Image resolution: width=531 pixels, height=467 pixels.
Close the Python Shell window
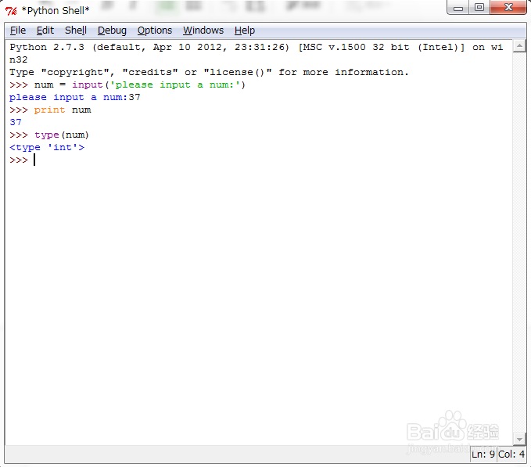508,8
